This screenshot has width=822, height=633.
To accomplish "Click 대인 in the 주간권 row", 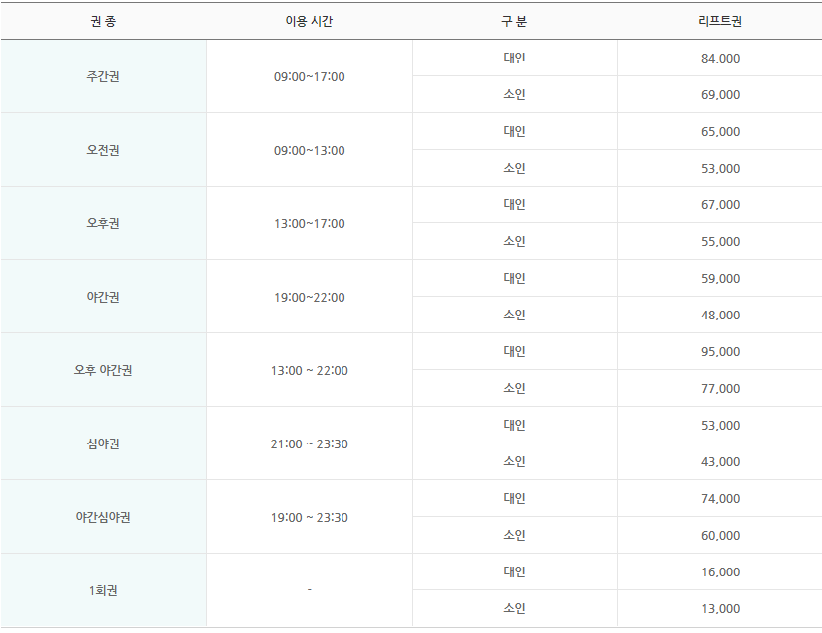I will [514, 58].
